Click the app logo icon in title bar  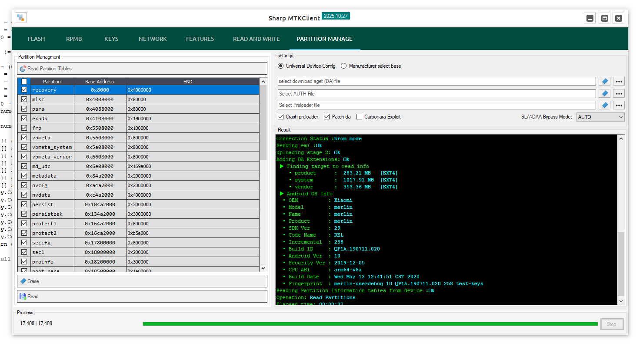click(x=20, y=18)
